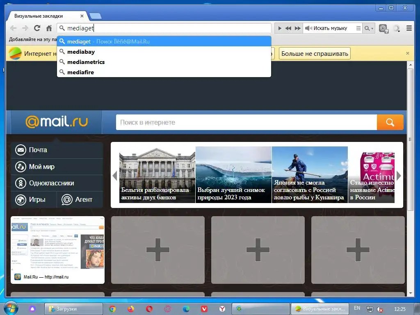Skip to previous track in music bar
This screenshot has height=315, width=420.
[x=288, y=28]
